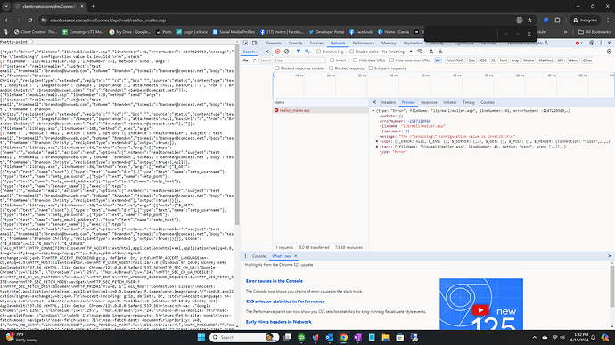Click the inspect element selector icon

(245, 43)
